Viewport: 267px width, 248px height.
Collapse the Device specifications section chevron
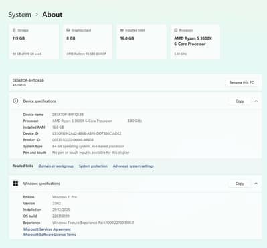coord(256,101)
